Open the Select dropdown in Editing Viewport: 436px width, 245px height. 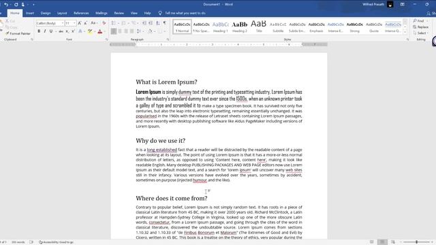click(x=421, y=33)
